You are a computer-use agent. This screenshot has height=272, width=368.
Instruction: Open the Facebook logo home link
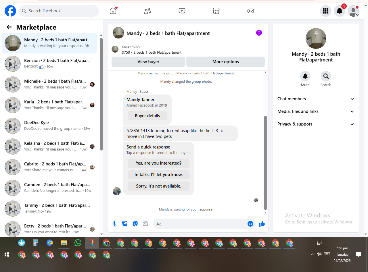click(10, 11)
